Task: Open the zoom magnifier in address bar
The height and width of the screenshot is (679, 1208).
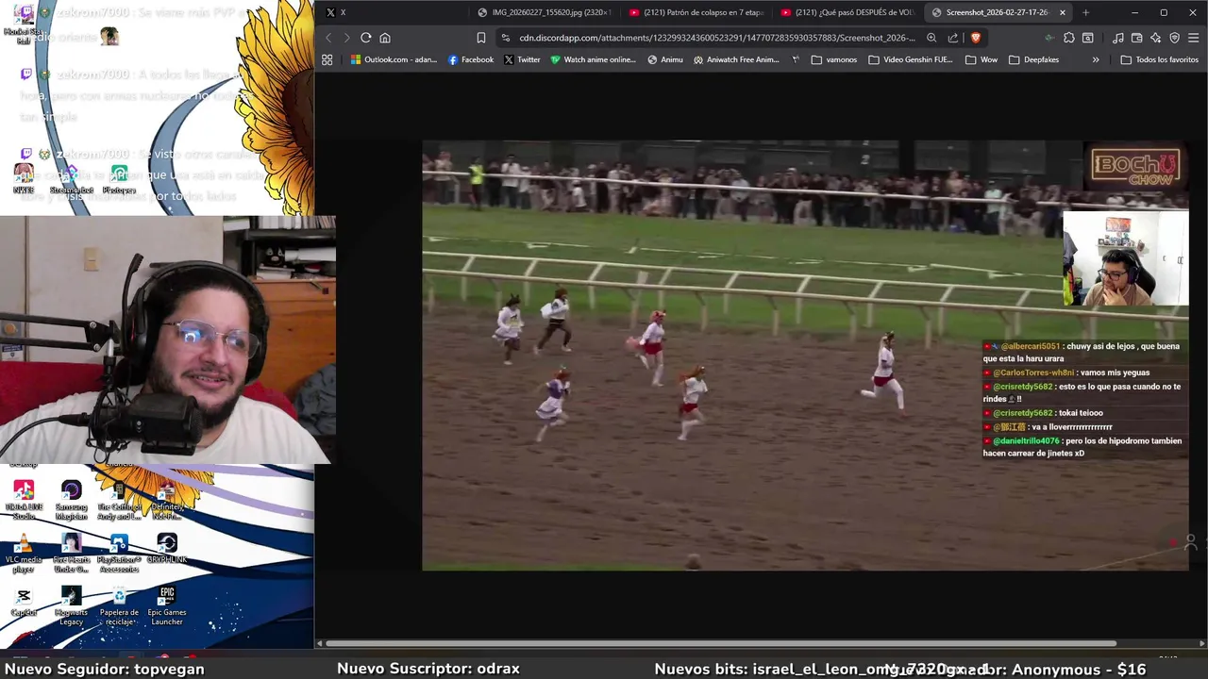Action: [931, 38]
